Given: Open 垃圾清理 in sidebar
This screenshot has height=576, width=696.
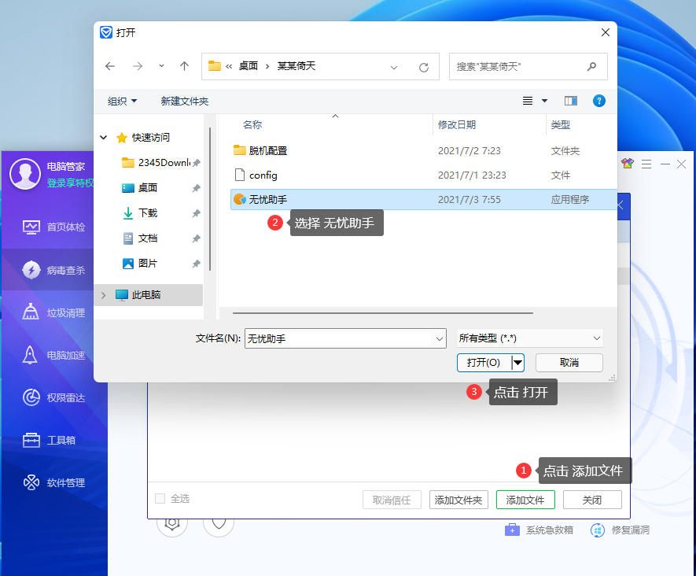Looking at the screenshot, I should click(53, 312).
